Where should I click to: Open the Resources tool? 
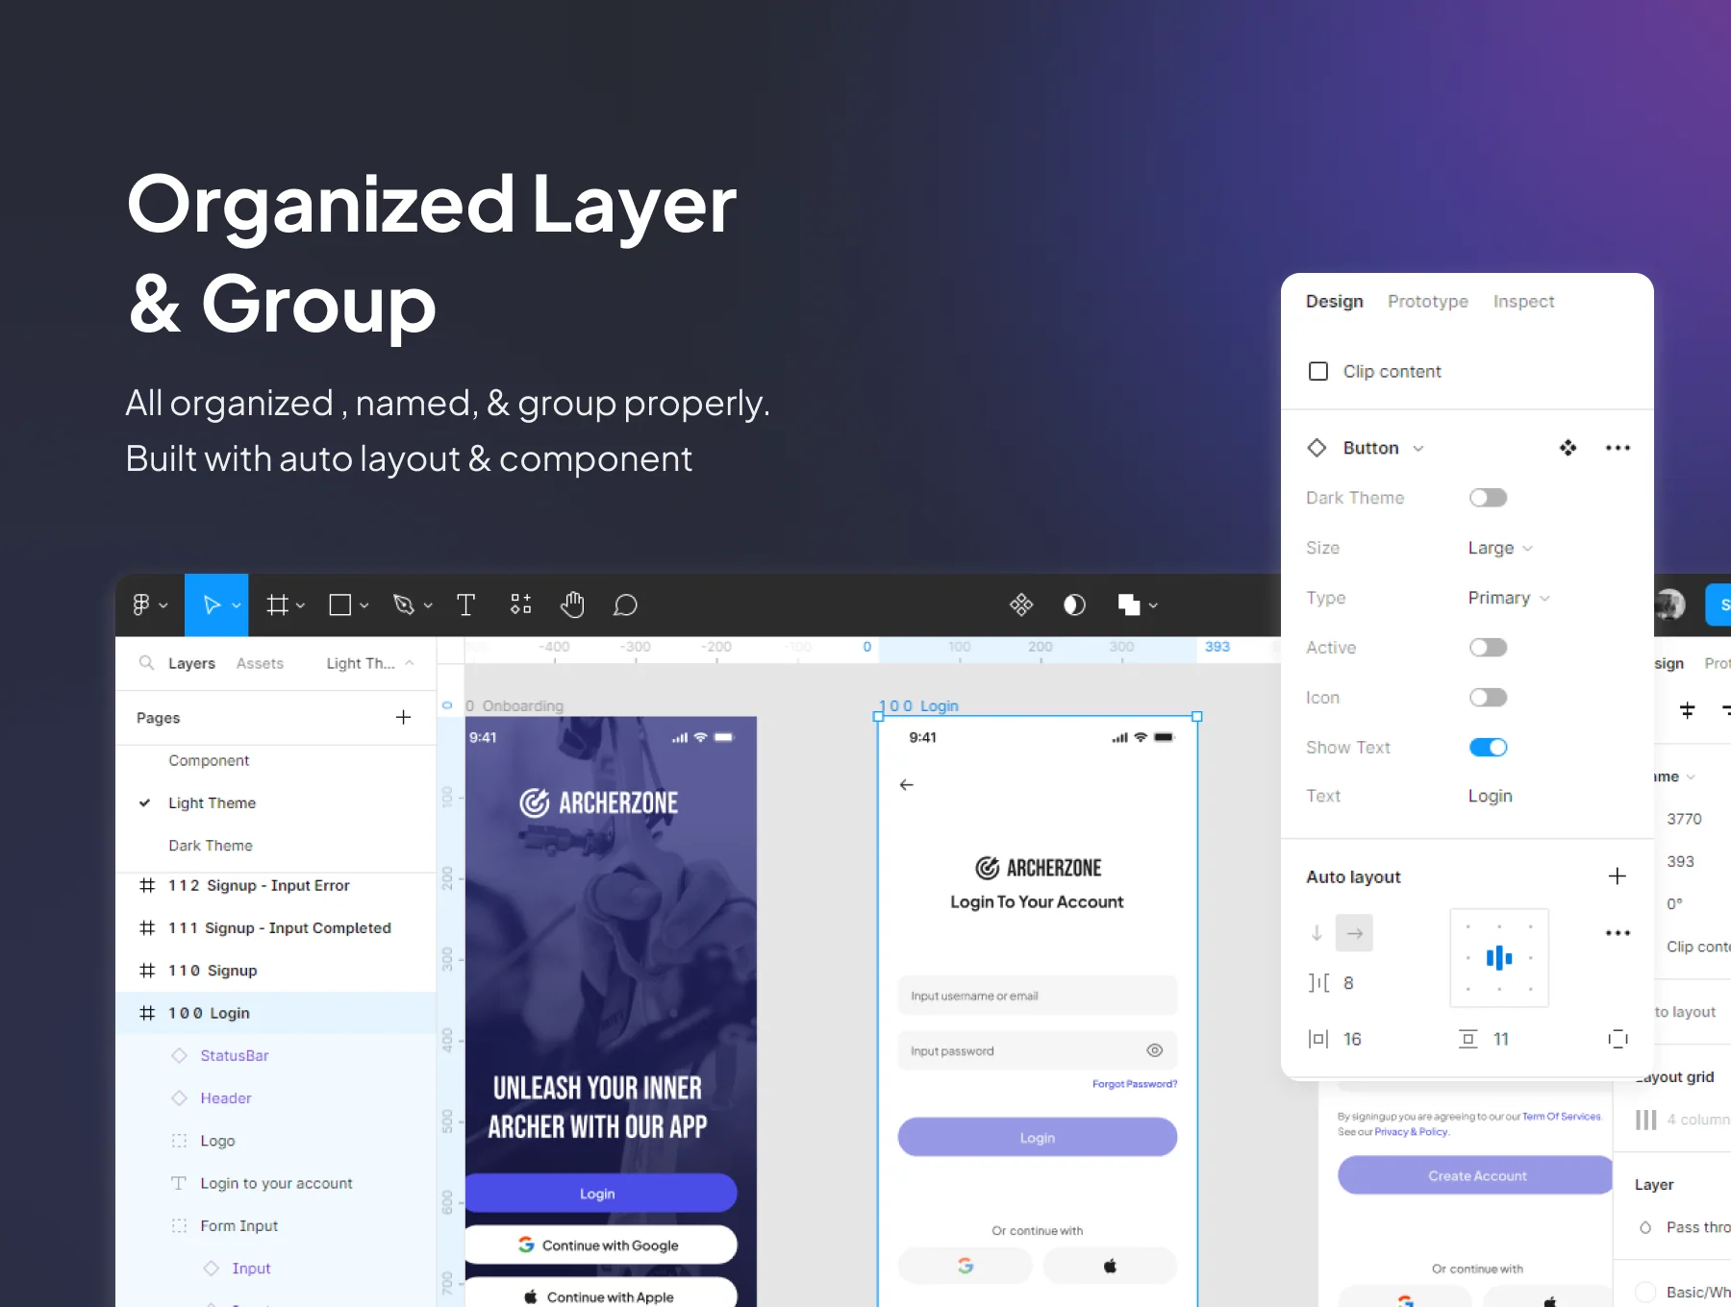pyautogui.click(x=520, y=604)
